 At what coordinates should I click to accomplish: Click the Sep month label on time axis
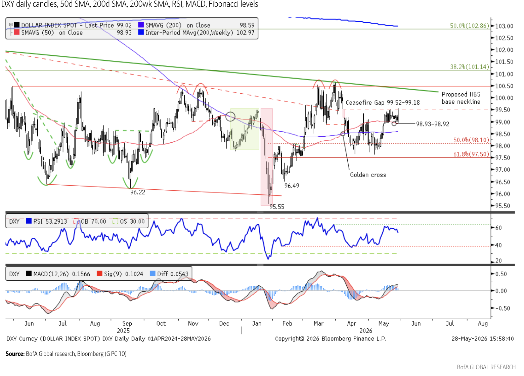click(x=127, y=324)
